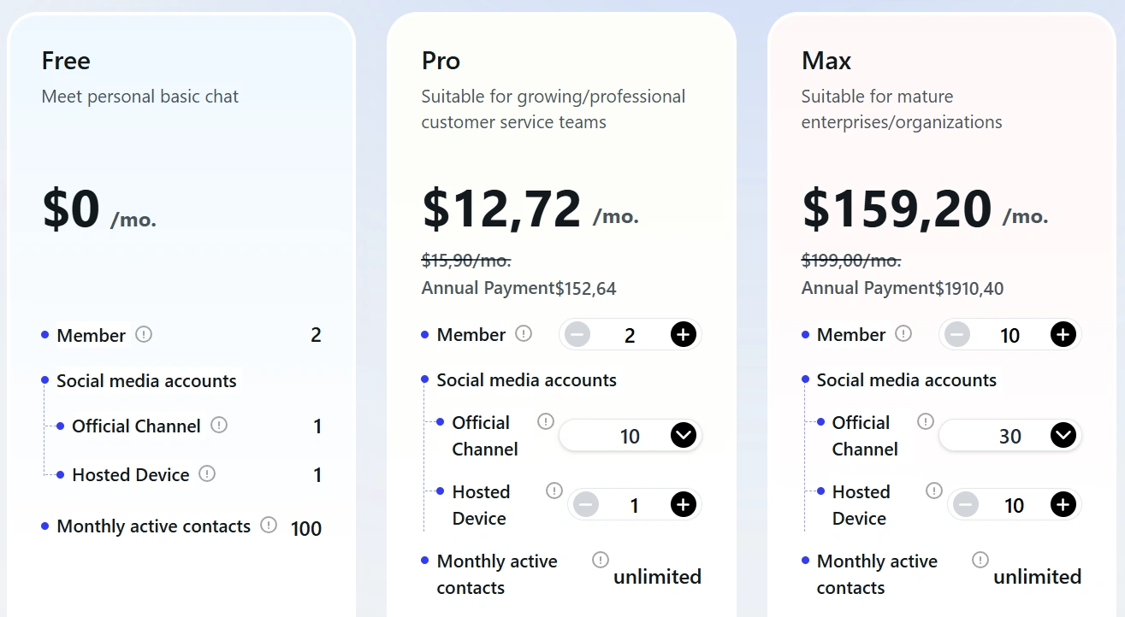The width and height of the screenshot is (1125, 617).
Task: Open Pro Official Channel dropdown
Action: 683,436
